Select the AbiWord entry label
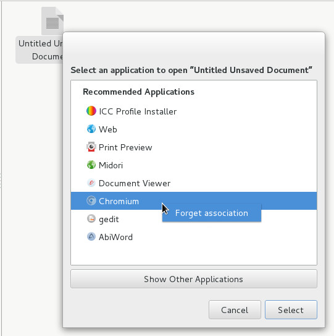 click(115, 237)
